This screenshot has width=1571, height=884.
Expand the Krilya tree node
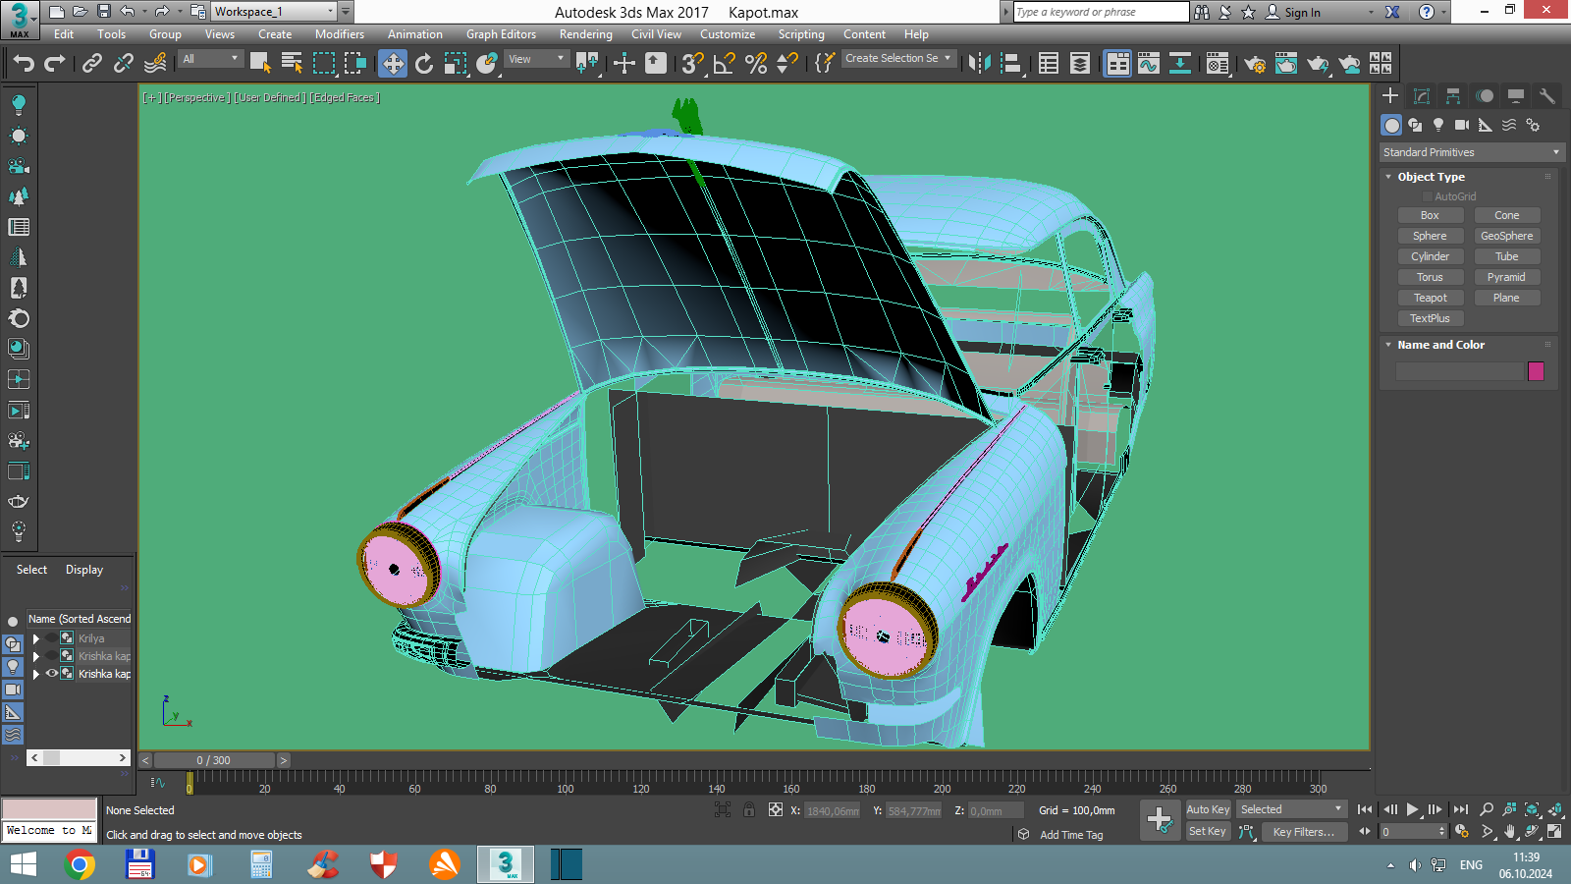click(36, 638)
